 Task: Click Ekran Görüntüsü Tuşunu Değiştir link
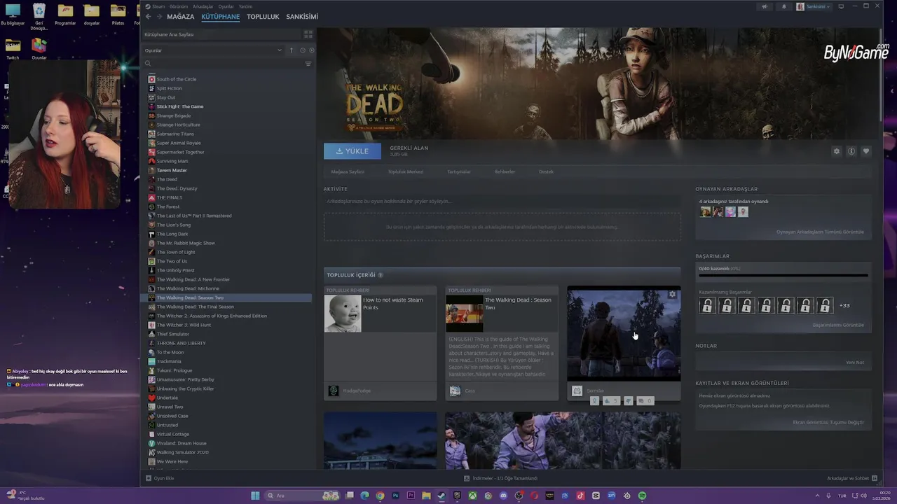828,422
